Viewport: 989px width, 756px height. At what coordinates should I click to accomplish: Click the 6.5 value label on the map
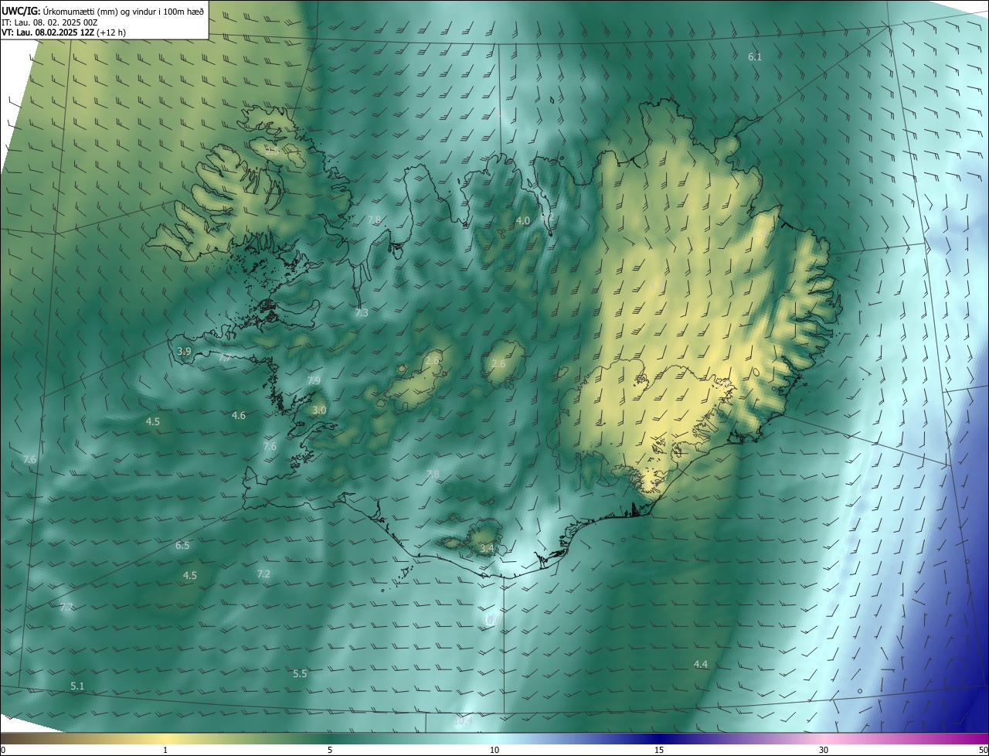(x=182, y=545)
